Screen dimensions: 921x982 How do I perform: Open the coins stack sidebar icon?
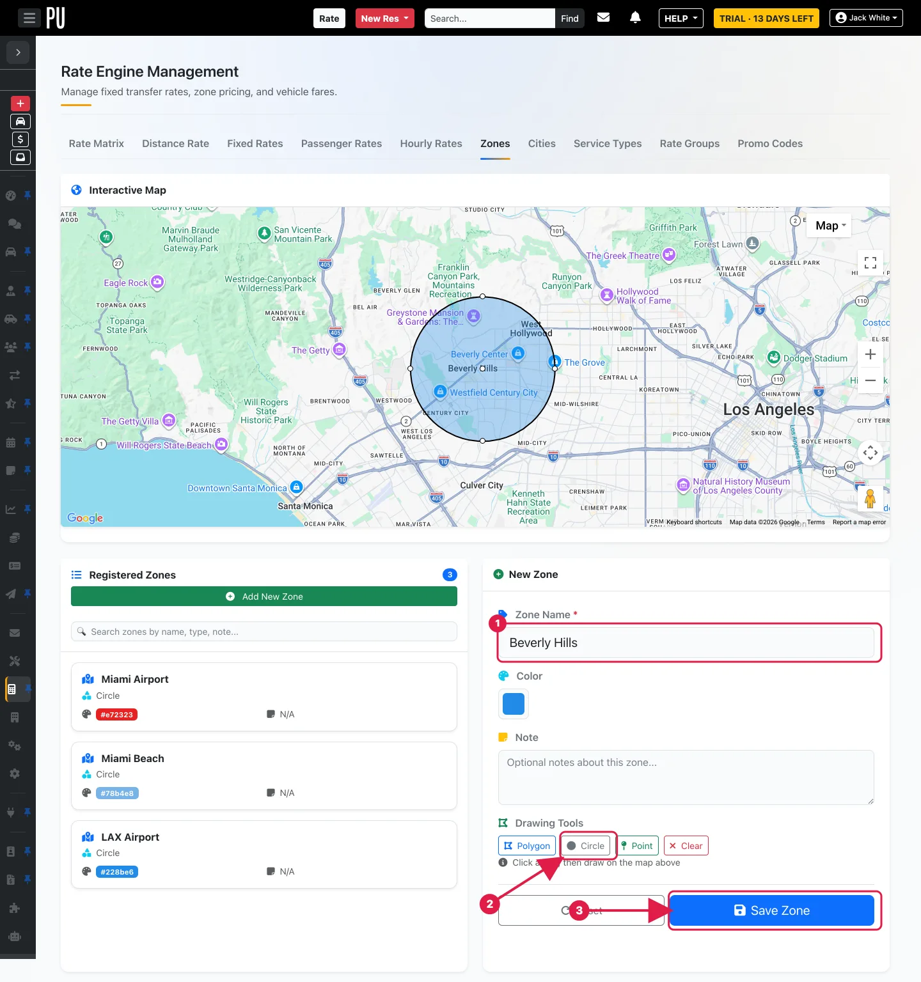(x=14, y=538)
